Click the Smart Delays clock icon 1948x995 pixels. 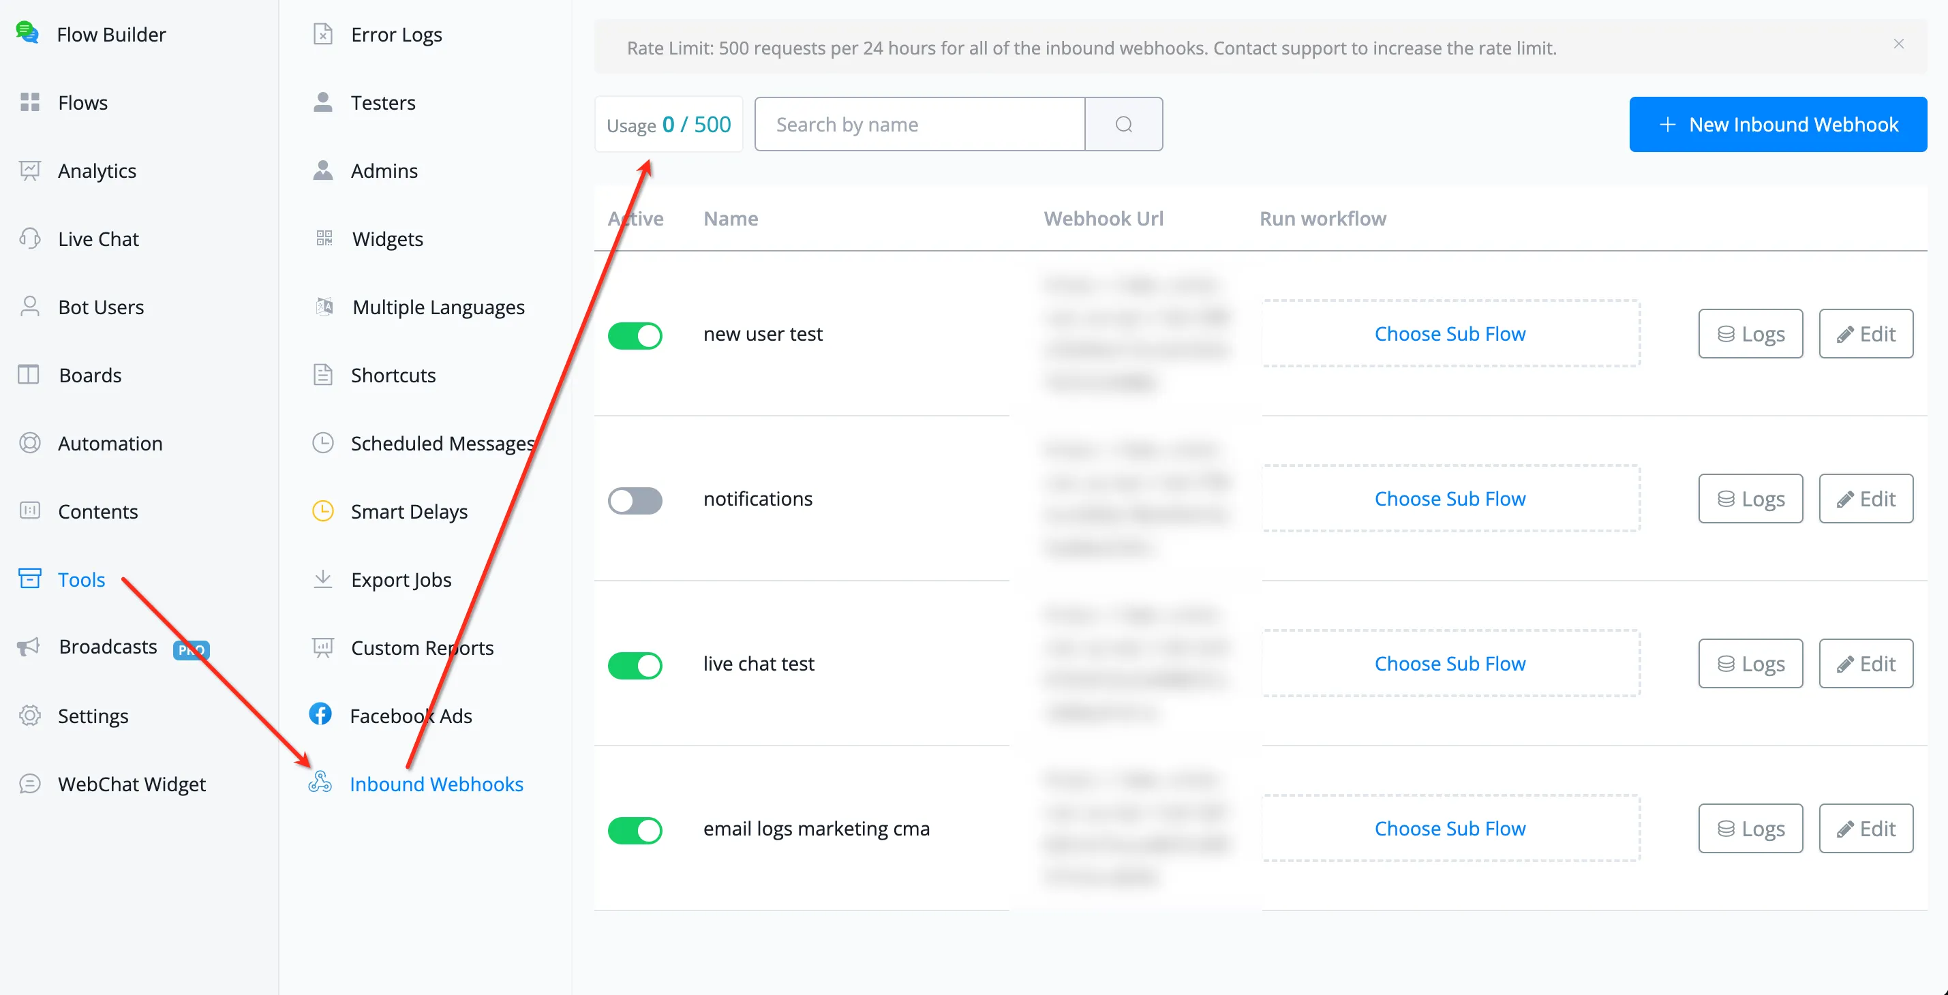(x=323, y=511)
